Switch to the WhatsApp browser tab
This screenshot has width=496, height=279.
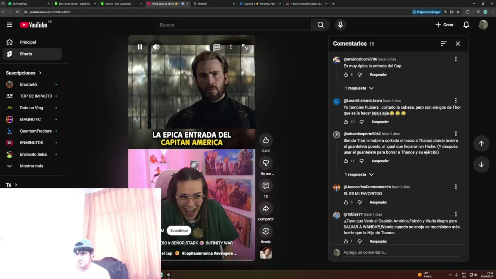point(29,3)
